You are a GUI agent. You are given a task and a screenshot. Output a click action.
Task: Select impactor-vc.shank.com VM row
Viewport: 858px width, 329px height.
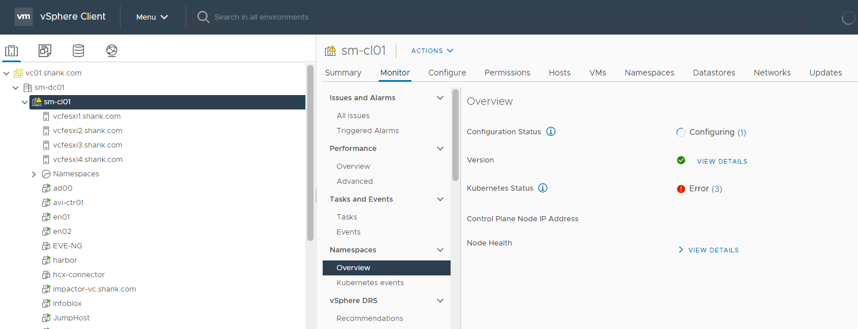point(95,289)
